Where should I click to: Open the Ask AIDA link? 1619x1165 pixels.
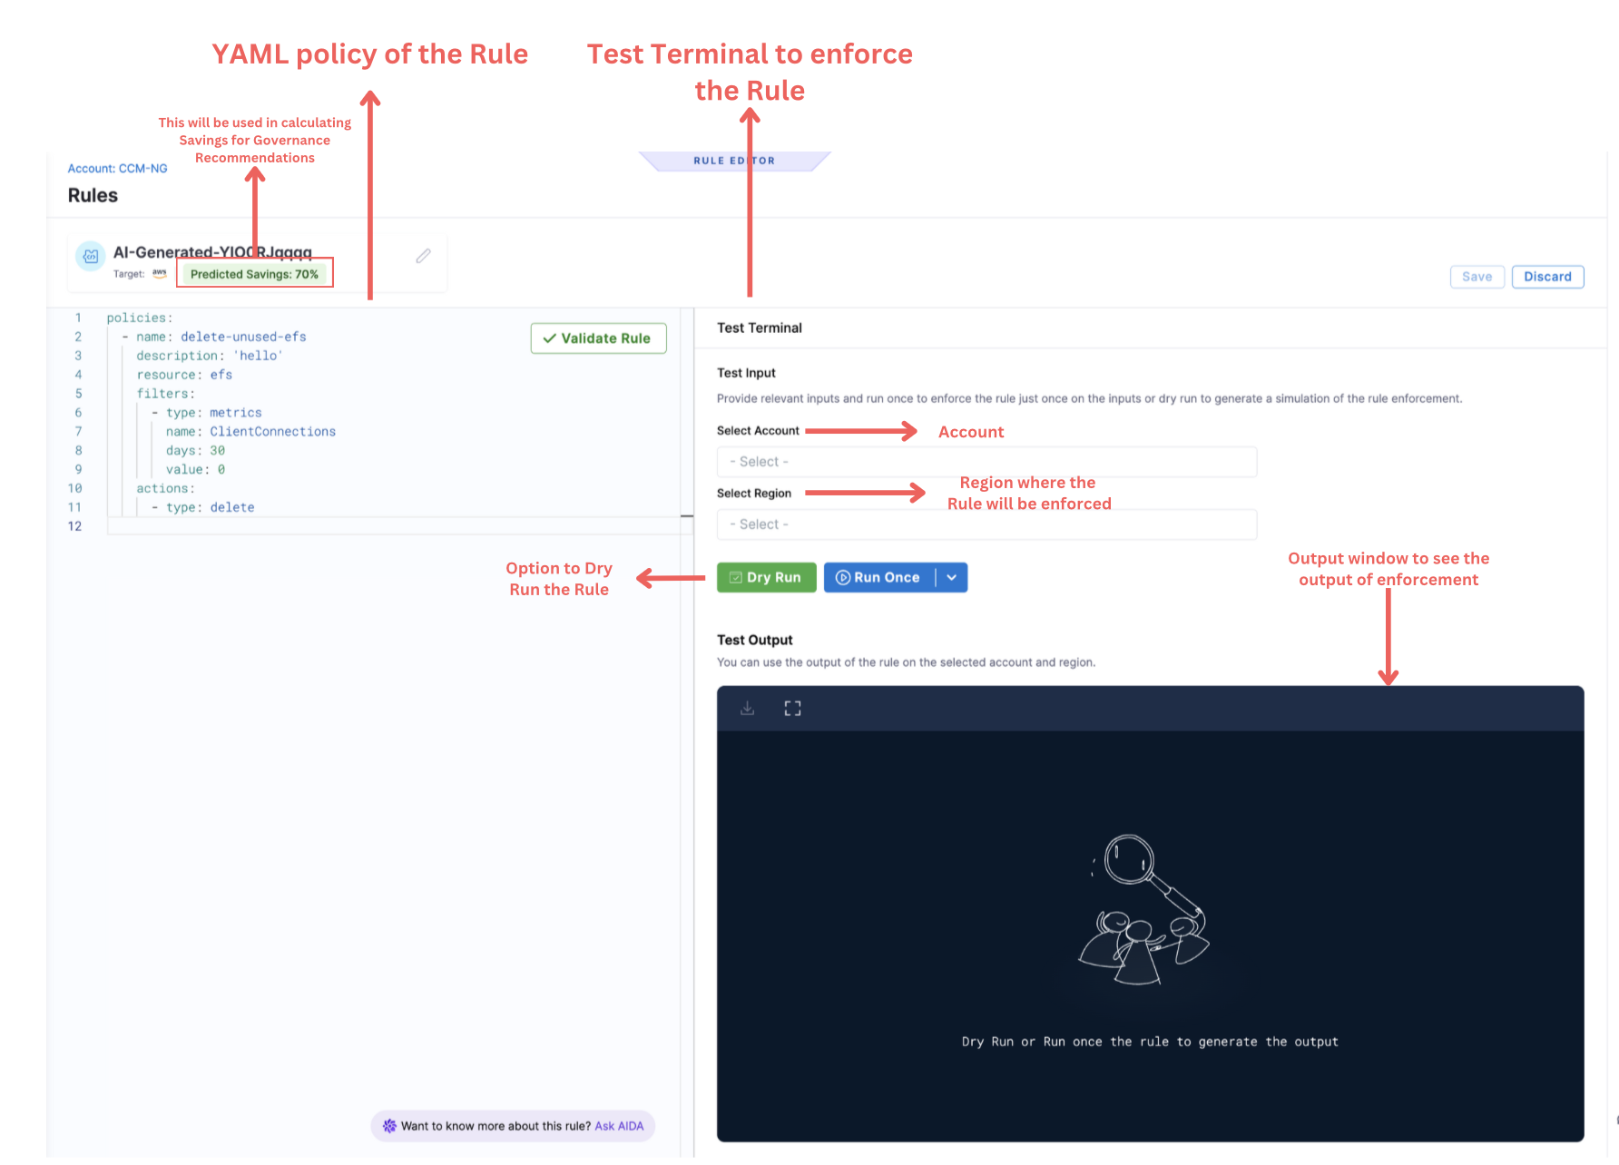[619, 1126]
